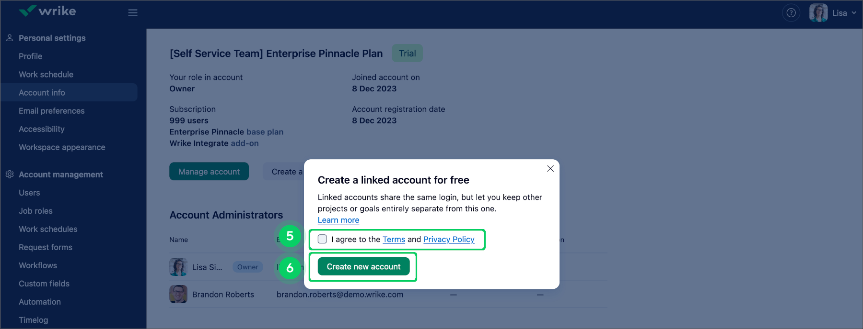The height and width of the screenshot is (329, 863).
Task: Click Create new account button
Action: (x=363, y=266)
